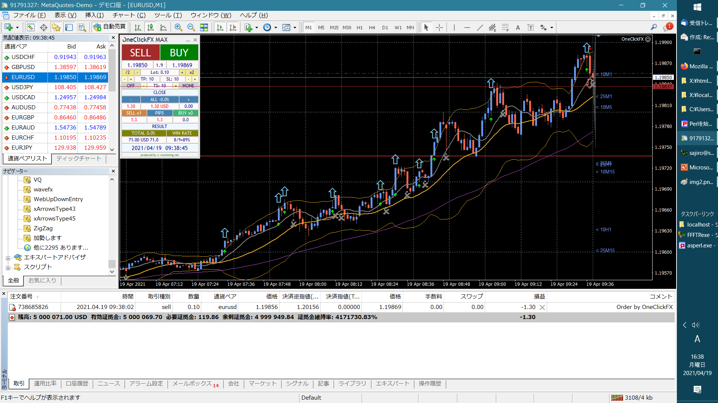Viewport: 718px width, 403px height.
Task: Click the /2 lot divider button
Action: coord(128,72)
